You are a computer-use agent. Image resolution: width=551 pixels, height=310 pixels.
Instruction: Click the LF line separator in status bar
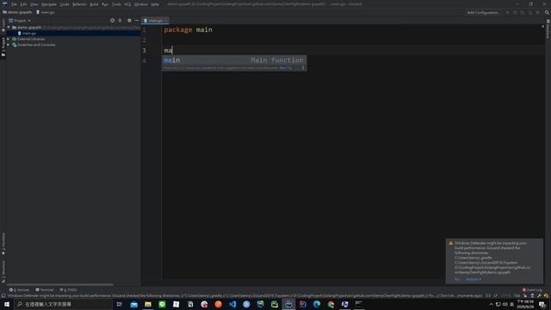point(496,296)
